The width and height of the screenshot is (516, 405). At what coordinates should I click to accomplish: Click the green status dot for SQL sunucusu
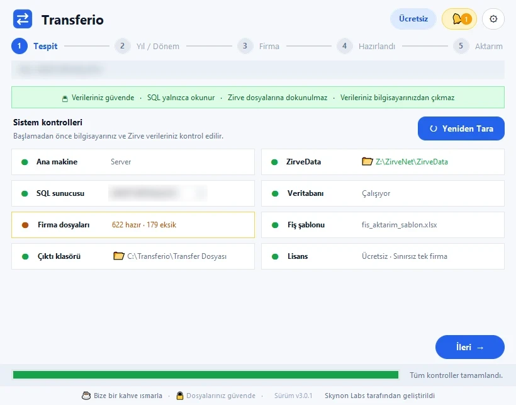25,193
